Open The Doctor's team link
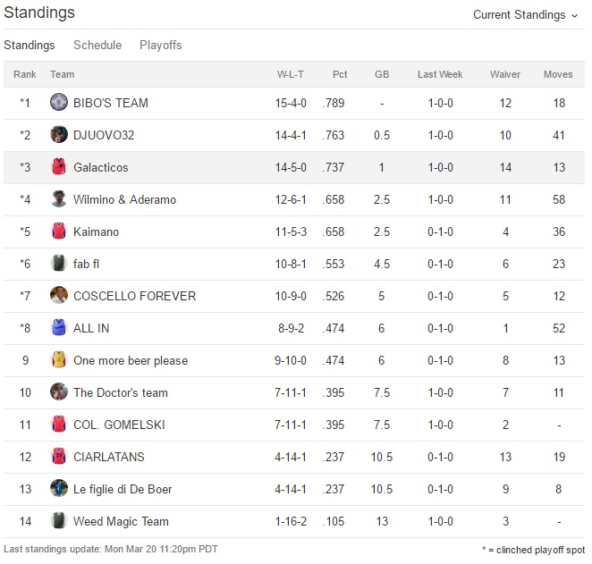This screenshot has height=564, width=592. coord(121,392)
